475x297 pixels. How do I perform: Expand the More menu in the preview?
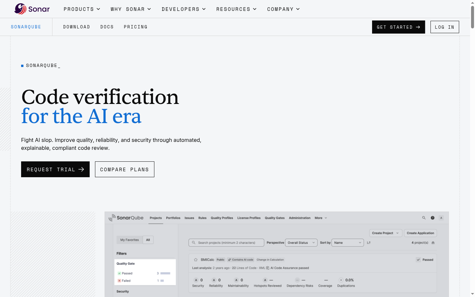coord(321,218)
